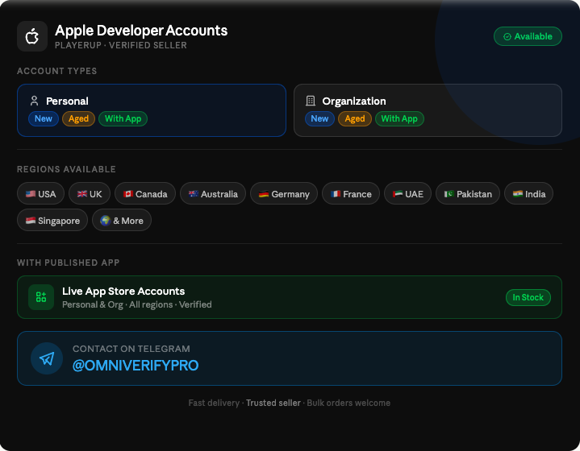
Task: Select the Personal account type card
Action: point(152,110)
